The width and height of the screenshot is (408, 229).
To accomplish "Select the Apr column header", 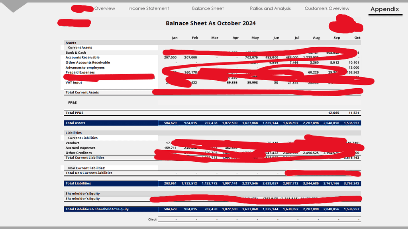I will [235, 38].
